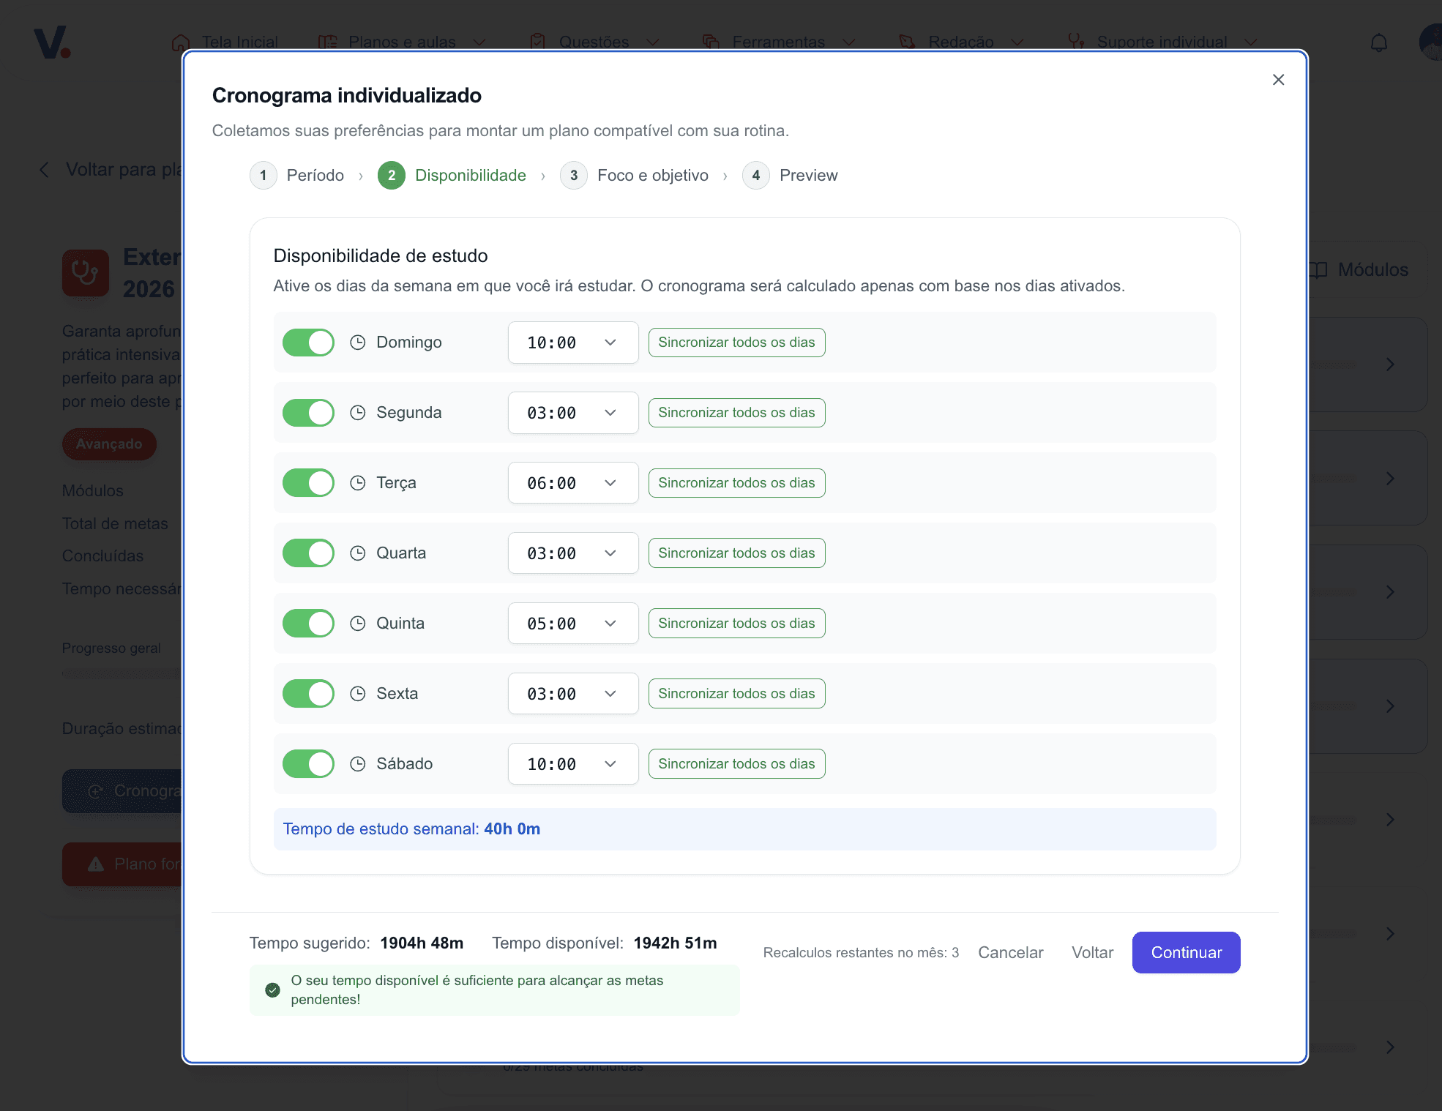Click the step 1 circle icon
The width and height of the screenshot is (1442, 1111).
point(263,176)
